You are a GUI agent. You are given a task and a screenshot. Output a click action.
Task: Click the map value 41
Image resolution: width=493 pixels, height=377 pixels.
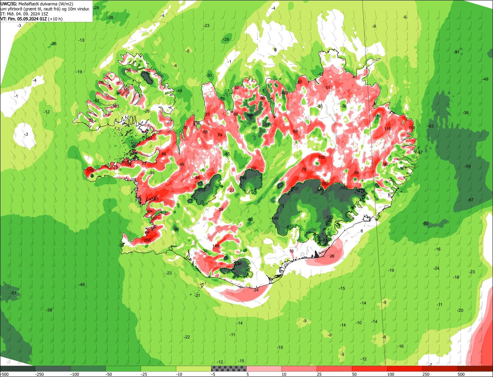point(355,77)
